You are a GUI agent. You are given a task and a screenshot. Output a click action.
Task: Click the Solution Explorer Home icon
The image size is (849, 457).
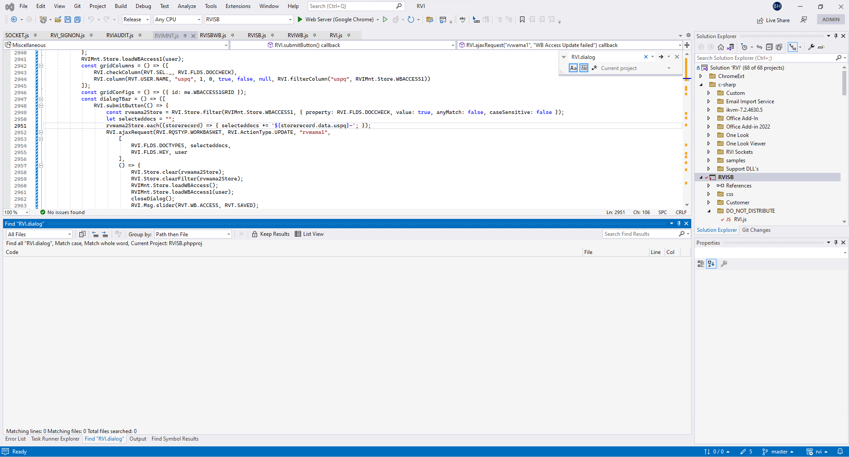pyautogui.click(x=721, y=47)
